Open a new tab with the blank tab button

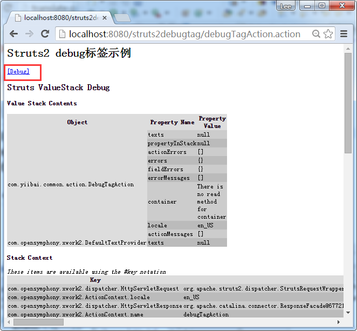pyautogui.click(x=122, y=18)
